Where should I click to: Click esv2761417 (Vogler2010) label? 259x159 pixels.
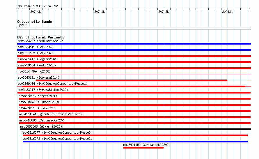38,59
